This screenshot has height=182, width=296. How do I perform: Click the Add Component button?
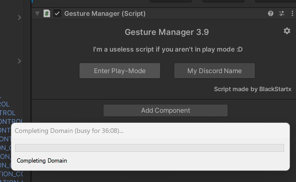coord(165,111)
